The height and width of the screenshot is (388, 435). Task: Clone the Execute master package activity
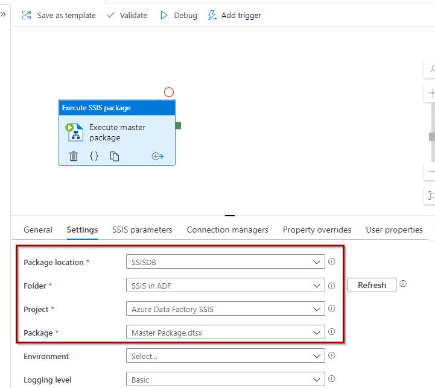(115, 156)
